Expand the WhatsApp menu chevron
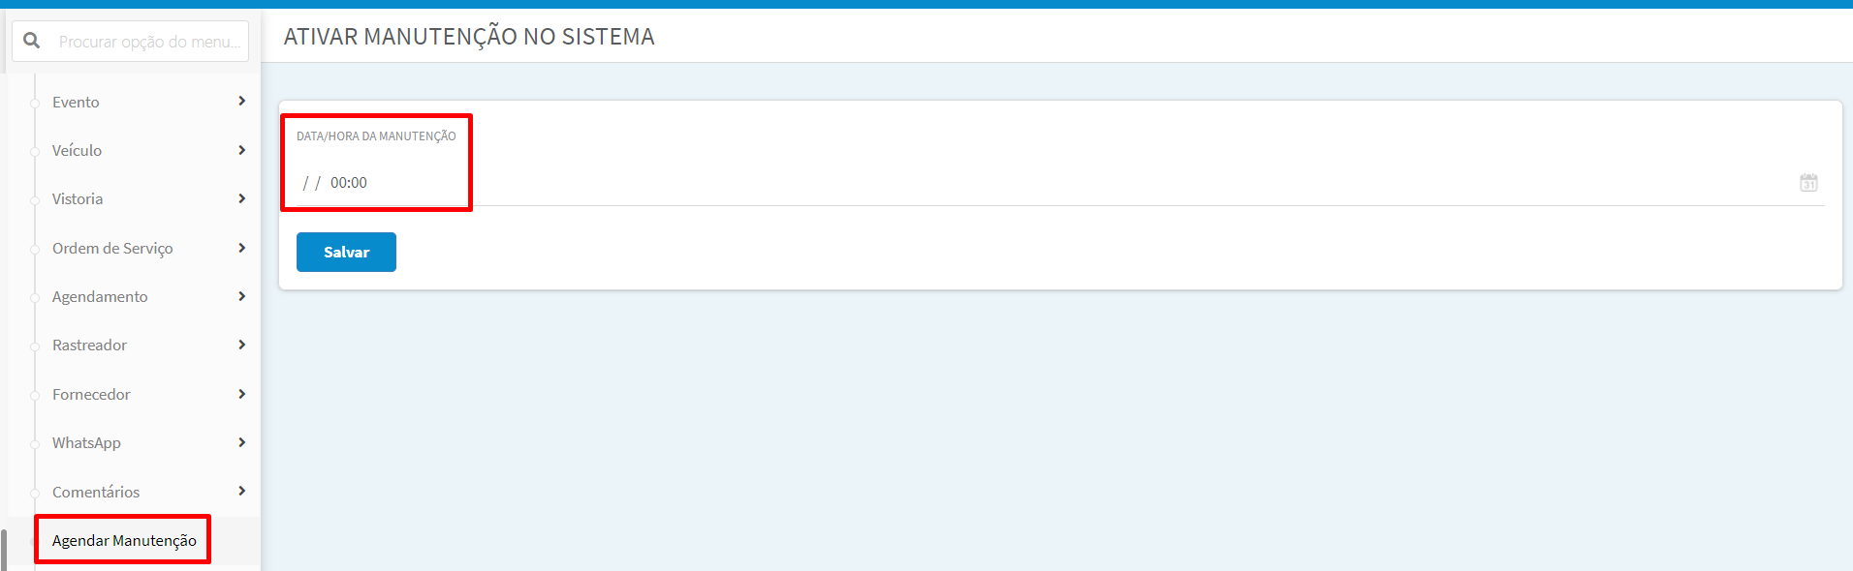 click(x=241, y=442)
